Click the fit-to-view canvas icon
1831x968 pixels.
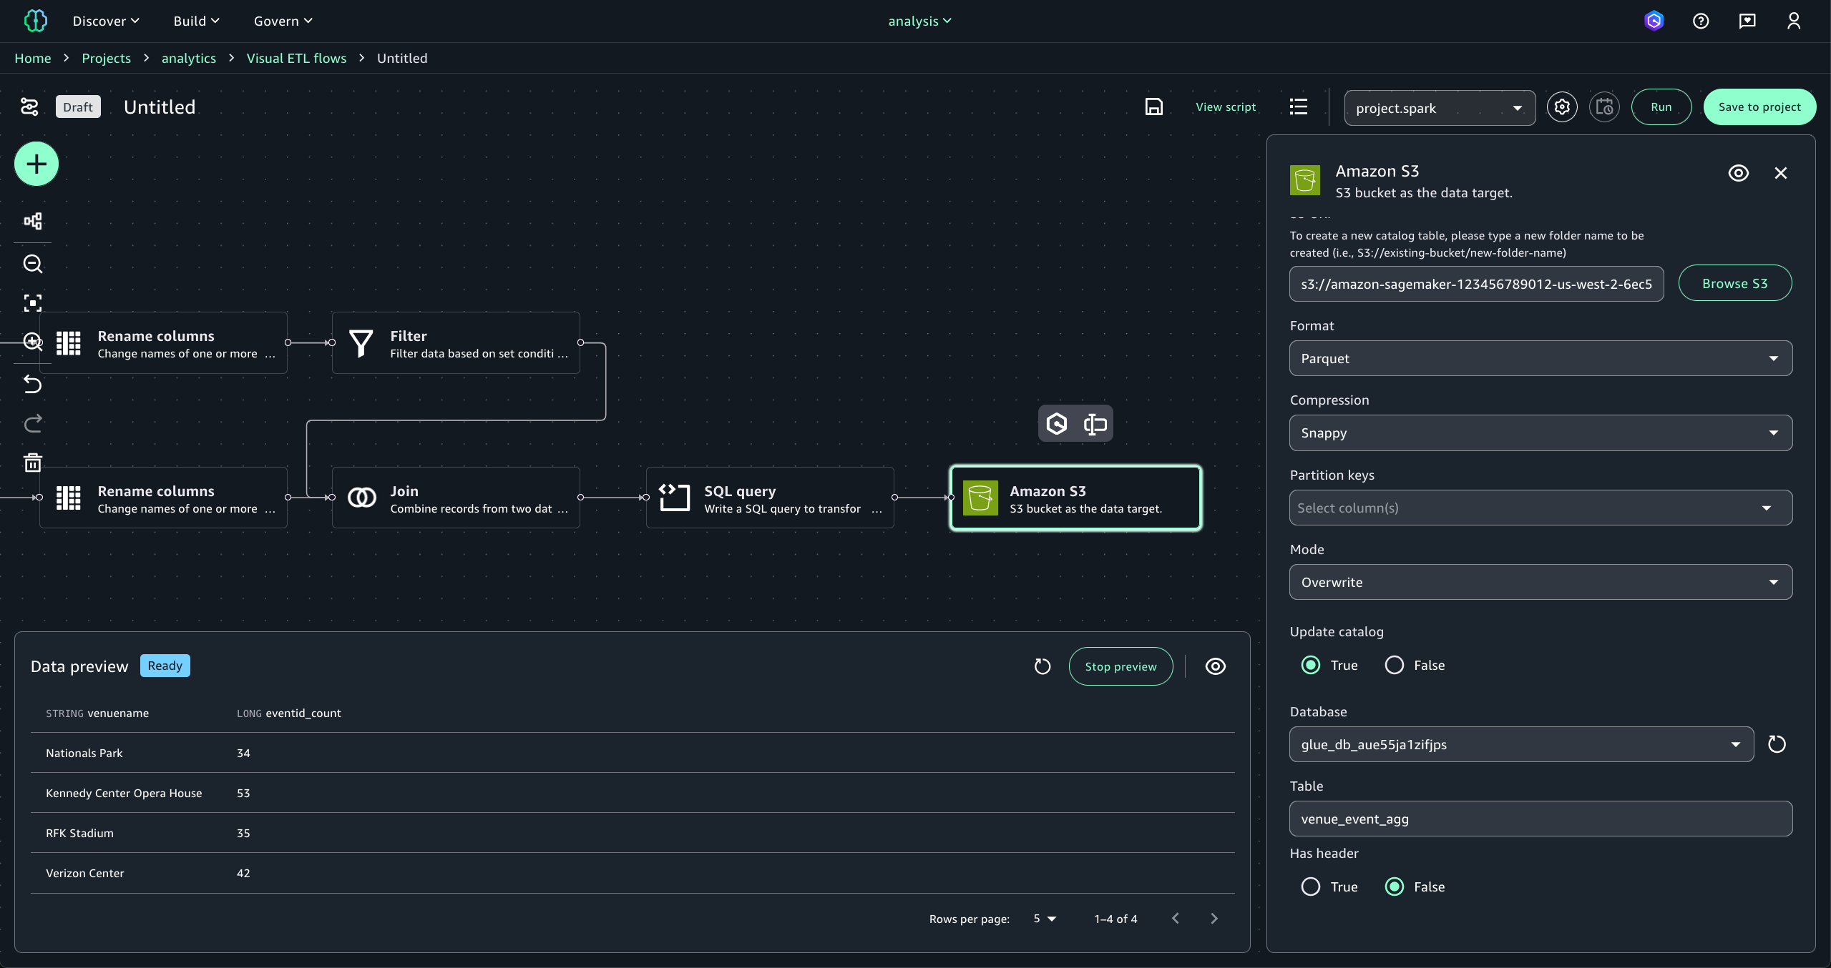tap(33, 303)
